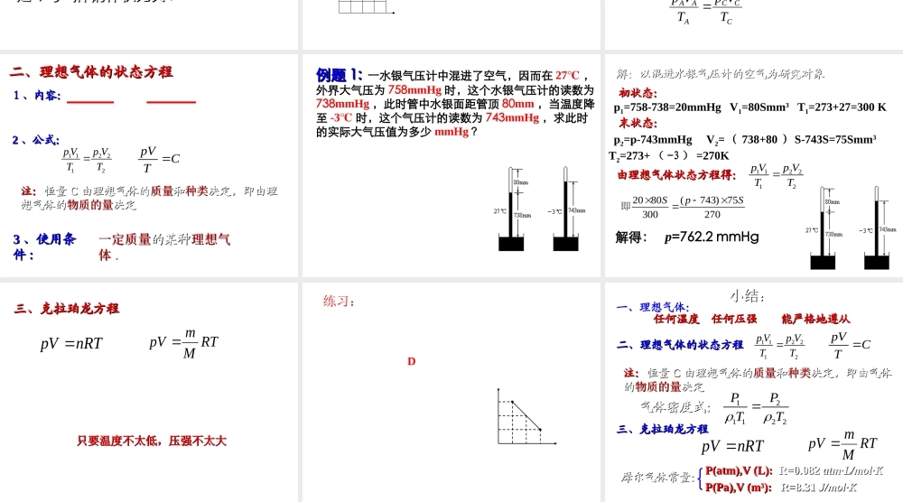903x502 pixels.
Task: Click the 小结 title
Action: [x=747, y=296]
